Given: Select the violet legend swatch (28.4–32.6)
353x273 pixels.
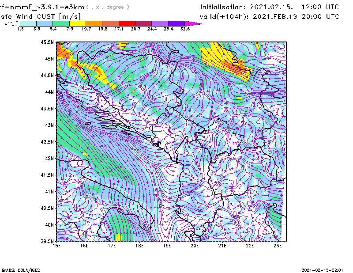Looking at the screenshot, I should [x=176, y=23].
